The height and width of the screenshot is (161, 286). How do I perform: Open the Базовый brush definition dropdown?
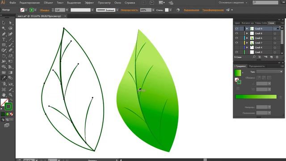(117, 10)
